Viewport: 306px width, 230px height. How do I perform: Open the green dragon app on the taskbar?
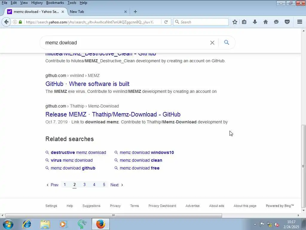(82, 224)
